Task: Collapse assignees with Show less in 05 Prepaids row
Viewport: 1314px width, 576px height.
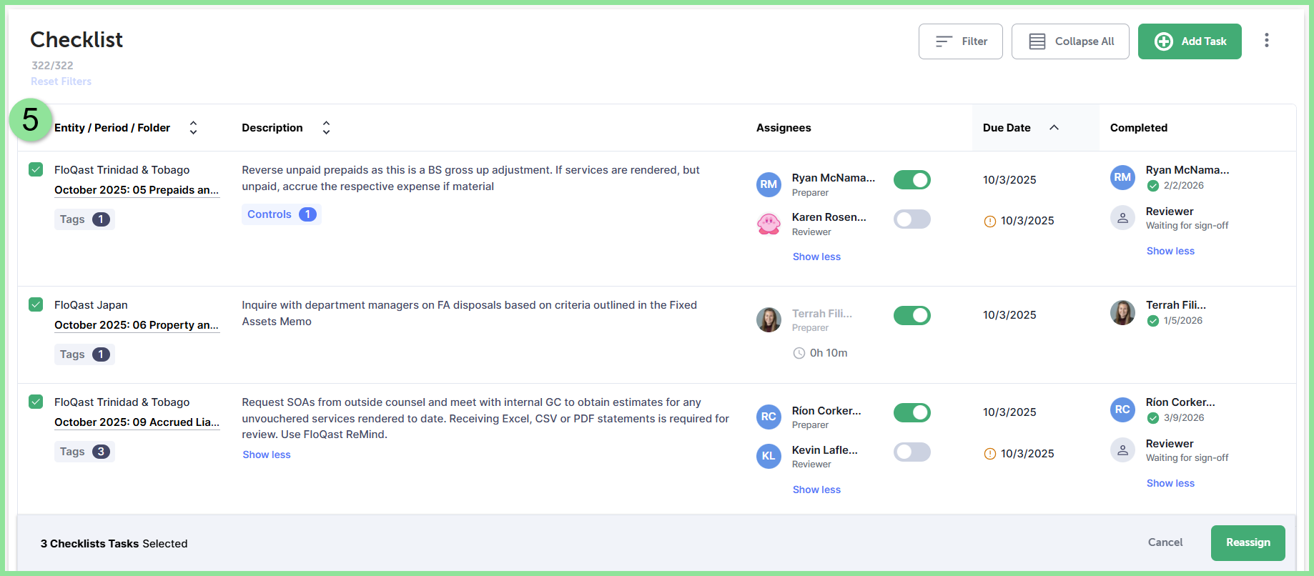Action: (x=816, y=257)
